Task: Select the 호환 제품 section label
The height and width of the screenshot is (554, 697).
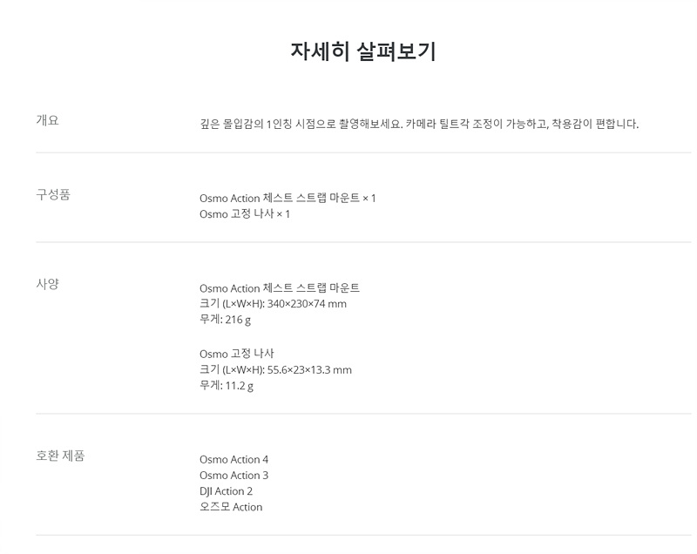Action: pos(60,455)
